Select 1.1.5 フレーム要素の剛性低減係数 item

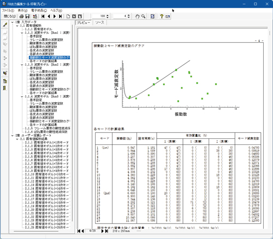(x=48, y=129)
